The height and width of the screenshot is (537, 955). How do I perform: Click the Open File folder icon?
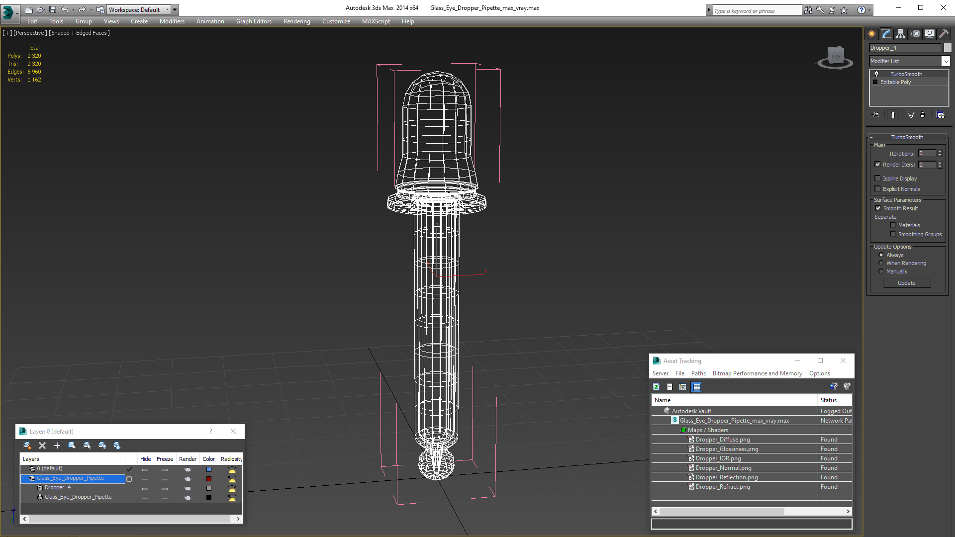tap(40, 9)
